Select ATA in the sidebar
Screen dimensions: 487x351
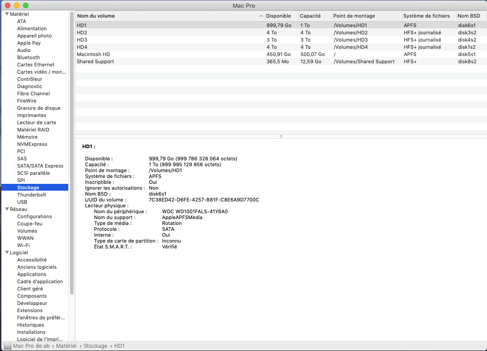[x=22, y=21]
